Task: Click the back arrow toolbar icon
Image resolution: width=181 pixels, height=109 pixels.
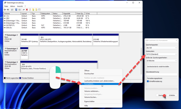Action: coord(5,10)
